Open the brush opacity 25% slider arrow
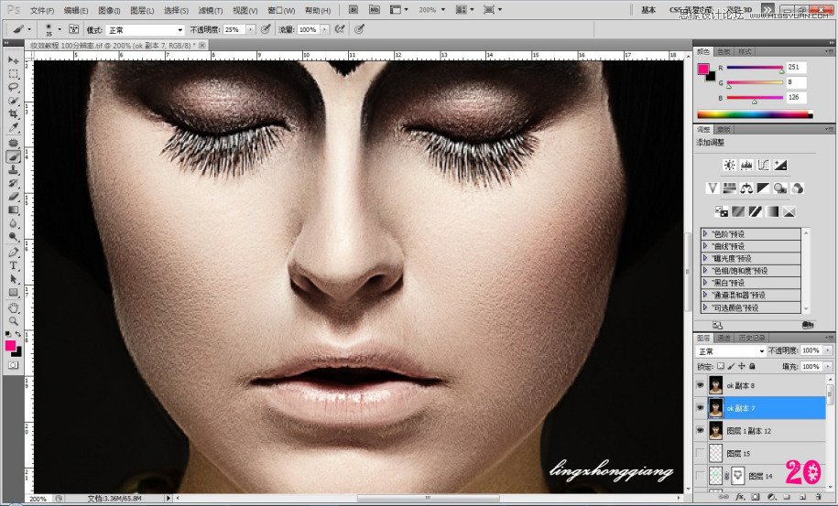The image size is (838, 506). 250,30
